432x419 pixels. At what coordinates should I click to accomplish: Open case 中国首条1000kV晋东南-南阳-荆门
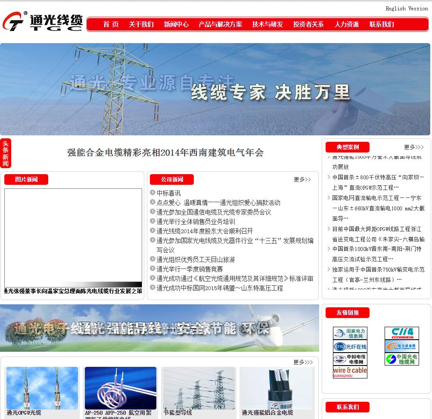point(376,254)
